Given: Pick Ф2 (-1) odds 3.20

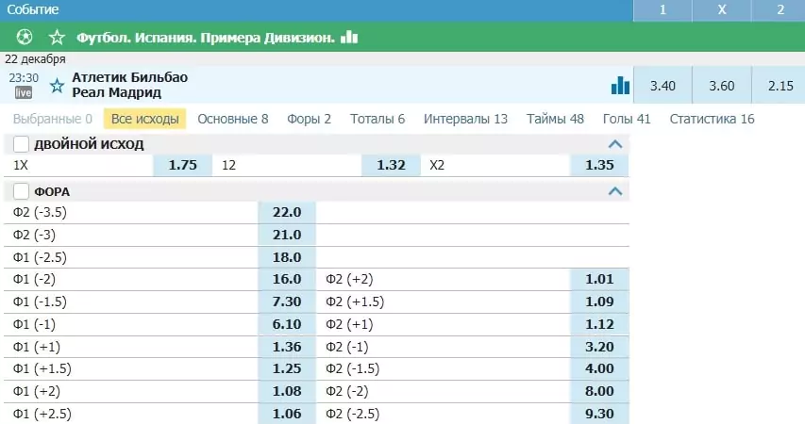Looking at the screenshot, I should [x=599, y=347].
